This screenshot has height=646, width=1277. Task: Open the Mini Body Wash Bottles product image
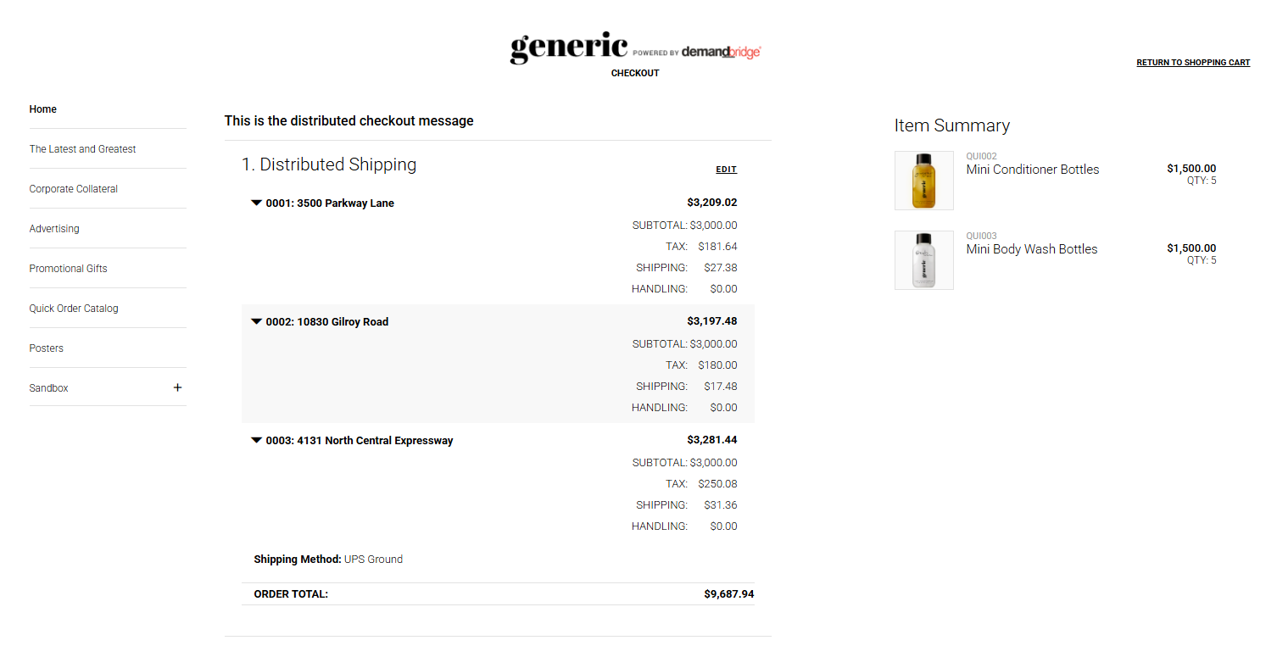pos(924,260)
